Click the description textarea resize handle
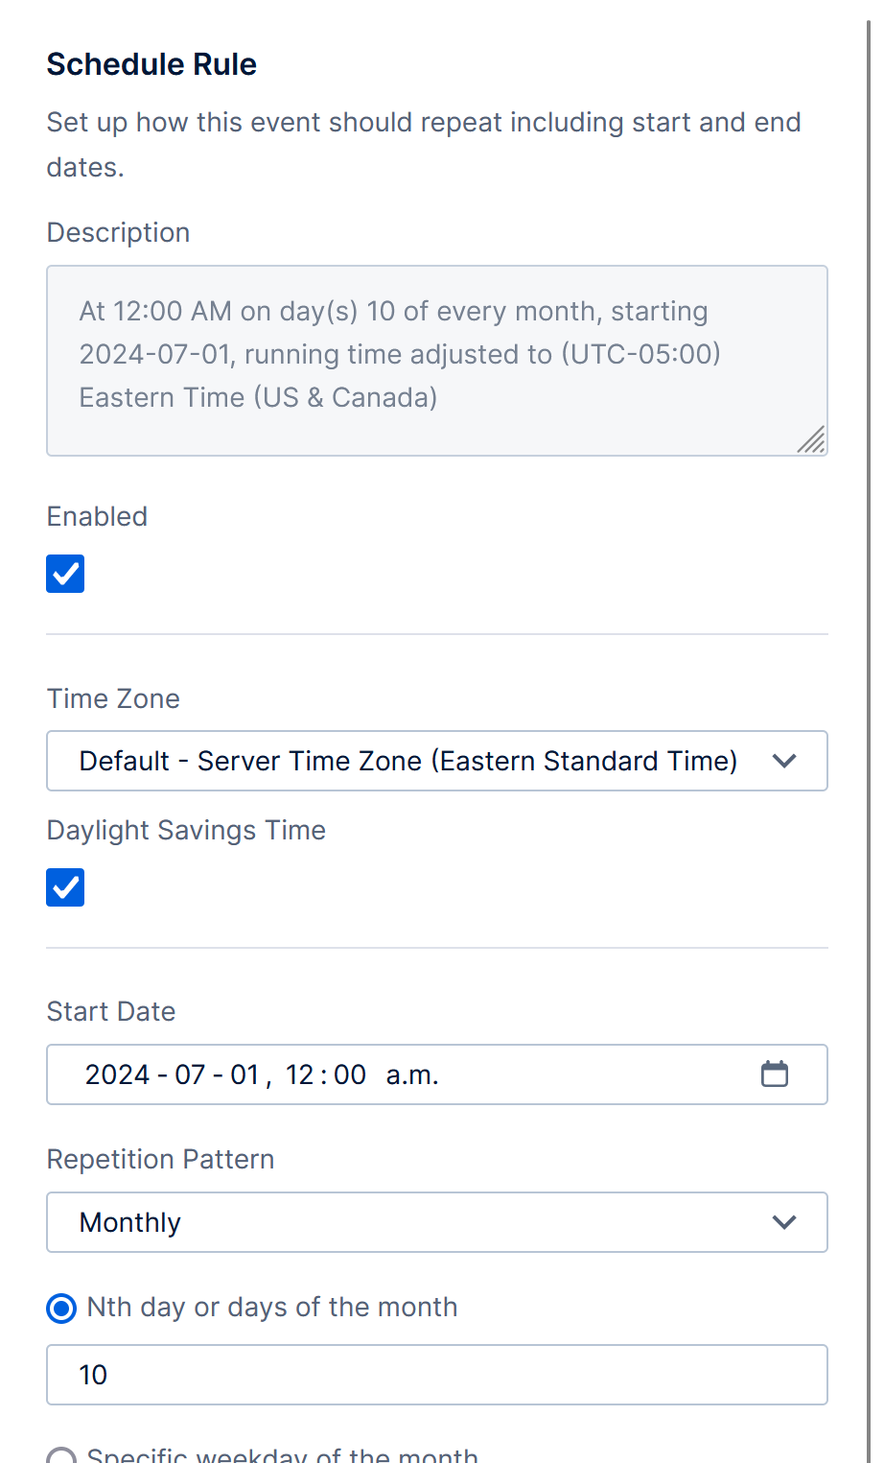The image size is (884, 1463). coord(814,441)
